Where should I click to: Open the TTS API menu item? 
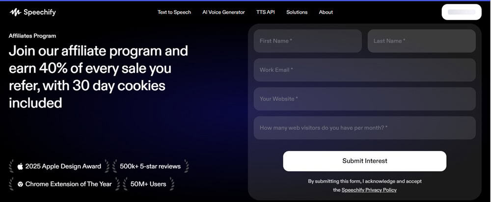click(x=266, y=12)
